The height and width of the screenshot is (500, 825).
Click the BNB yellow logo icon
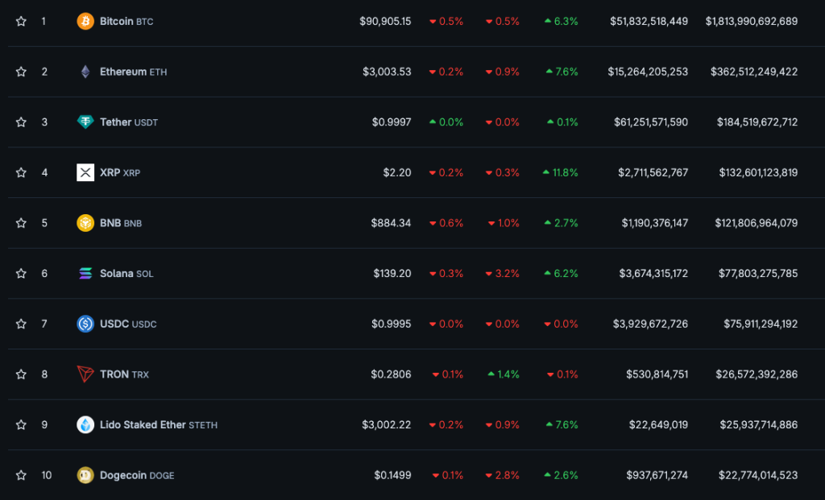(x=85, y=223)
